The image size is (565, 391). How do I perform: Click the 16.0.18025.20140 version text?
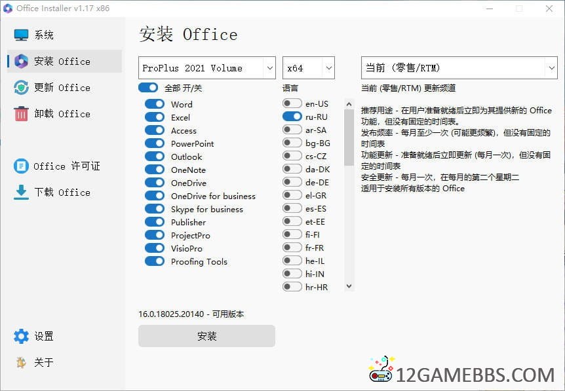coord(171,314)
